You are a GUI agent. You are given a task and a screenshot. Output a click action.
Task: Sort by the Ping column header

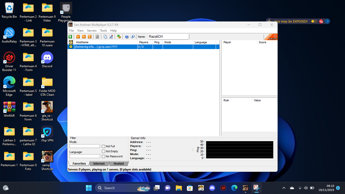158,42
